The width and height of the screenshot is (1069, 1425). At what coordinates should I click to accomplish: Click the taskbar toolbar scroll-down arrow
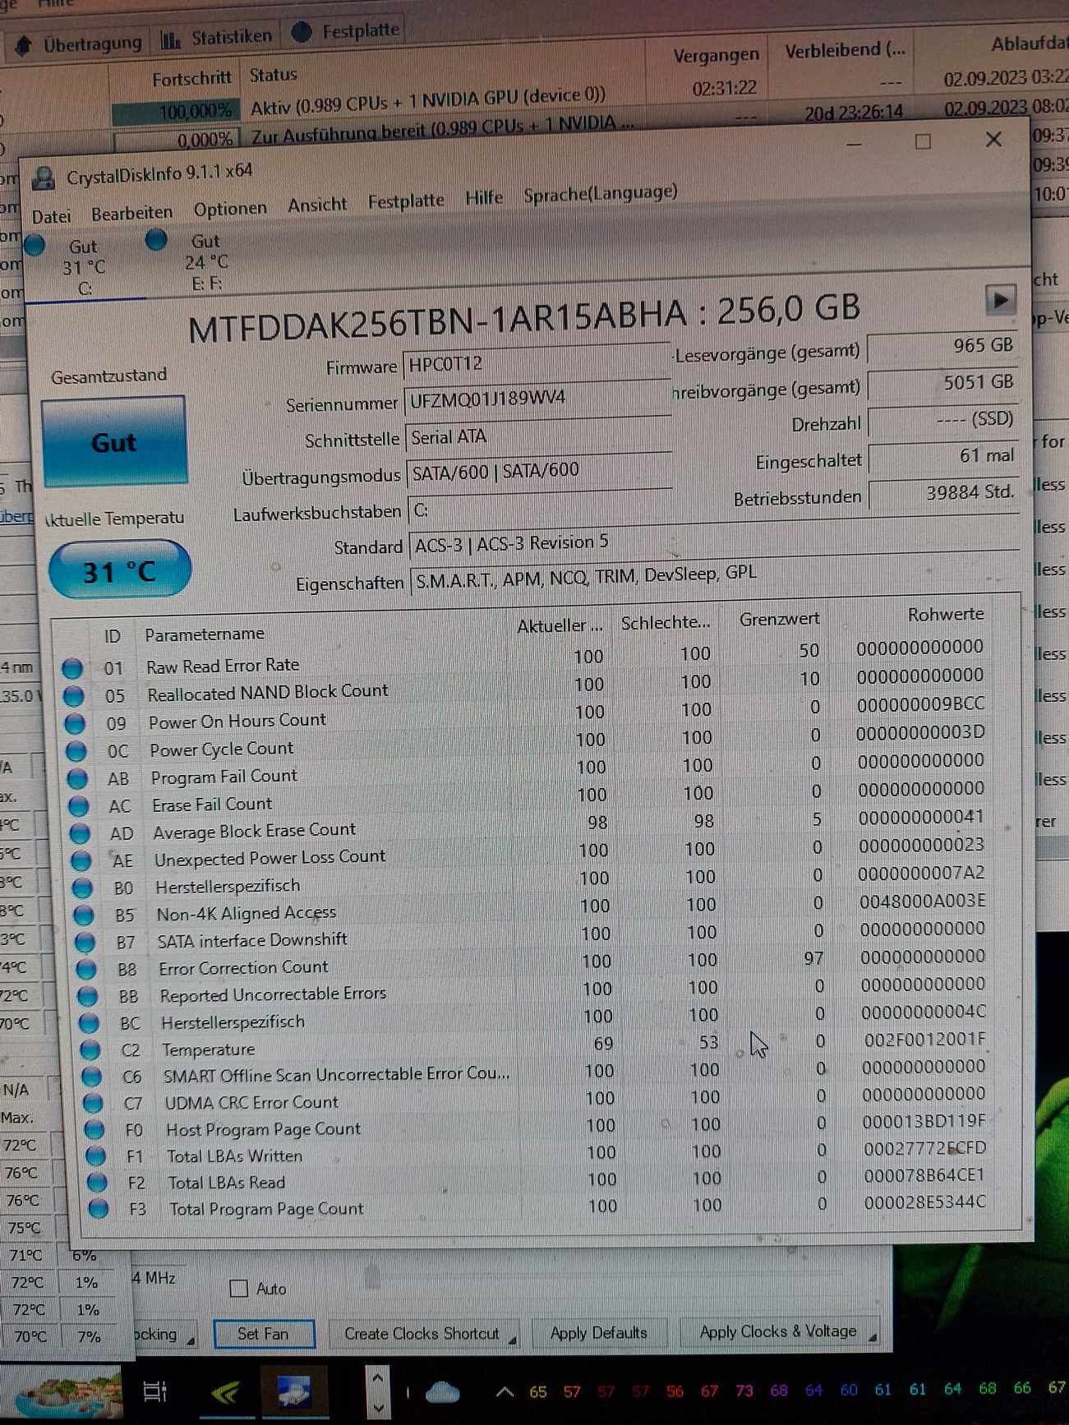378,1408
